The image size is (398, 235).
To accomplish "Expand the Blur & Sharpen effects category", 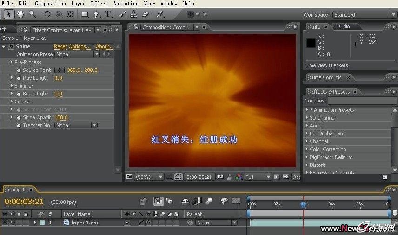I will coord(307,133).
